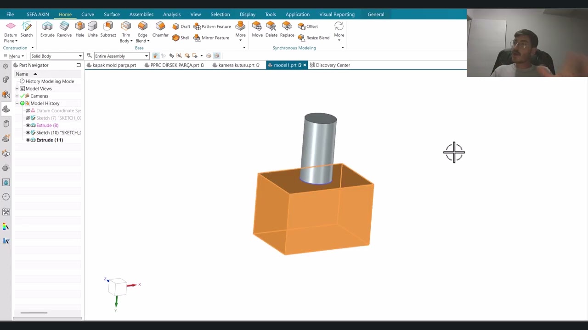The height and width of the screenshot is (330, 588).
Task: Select the Extrude tool
Action: click(x=47, y=29)
